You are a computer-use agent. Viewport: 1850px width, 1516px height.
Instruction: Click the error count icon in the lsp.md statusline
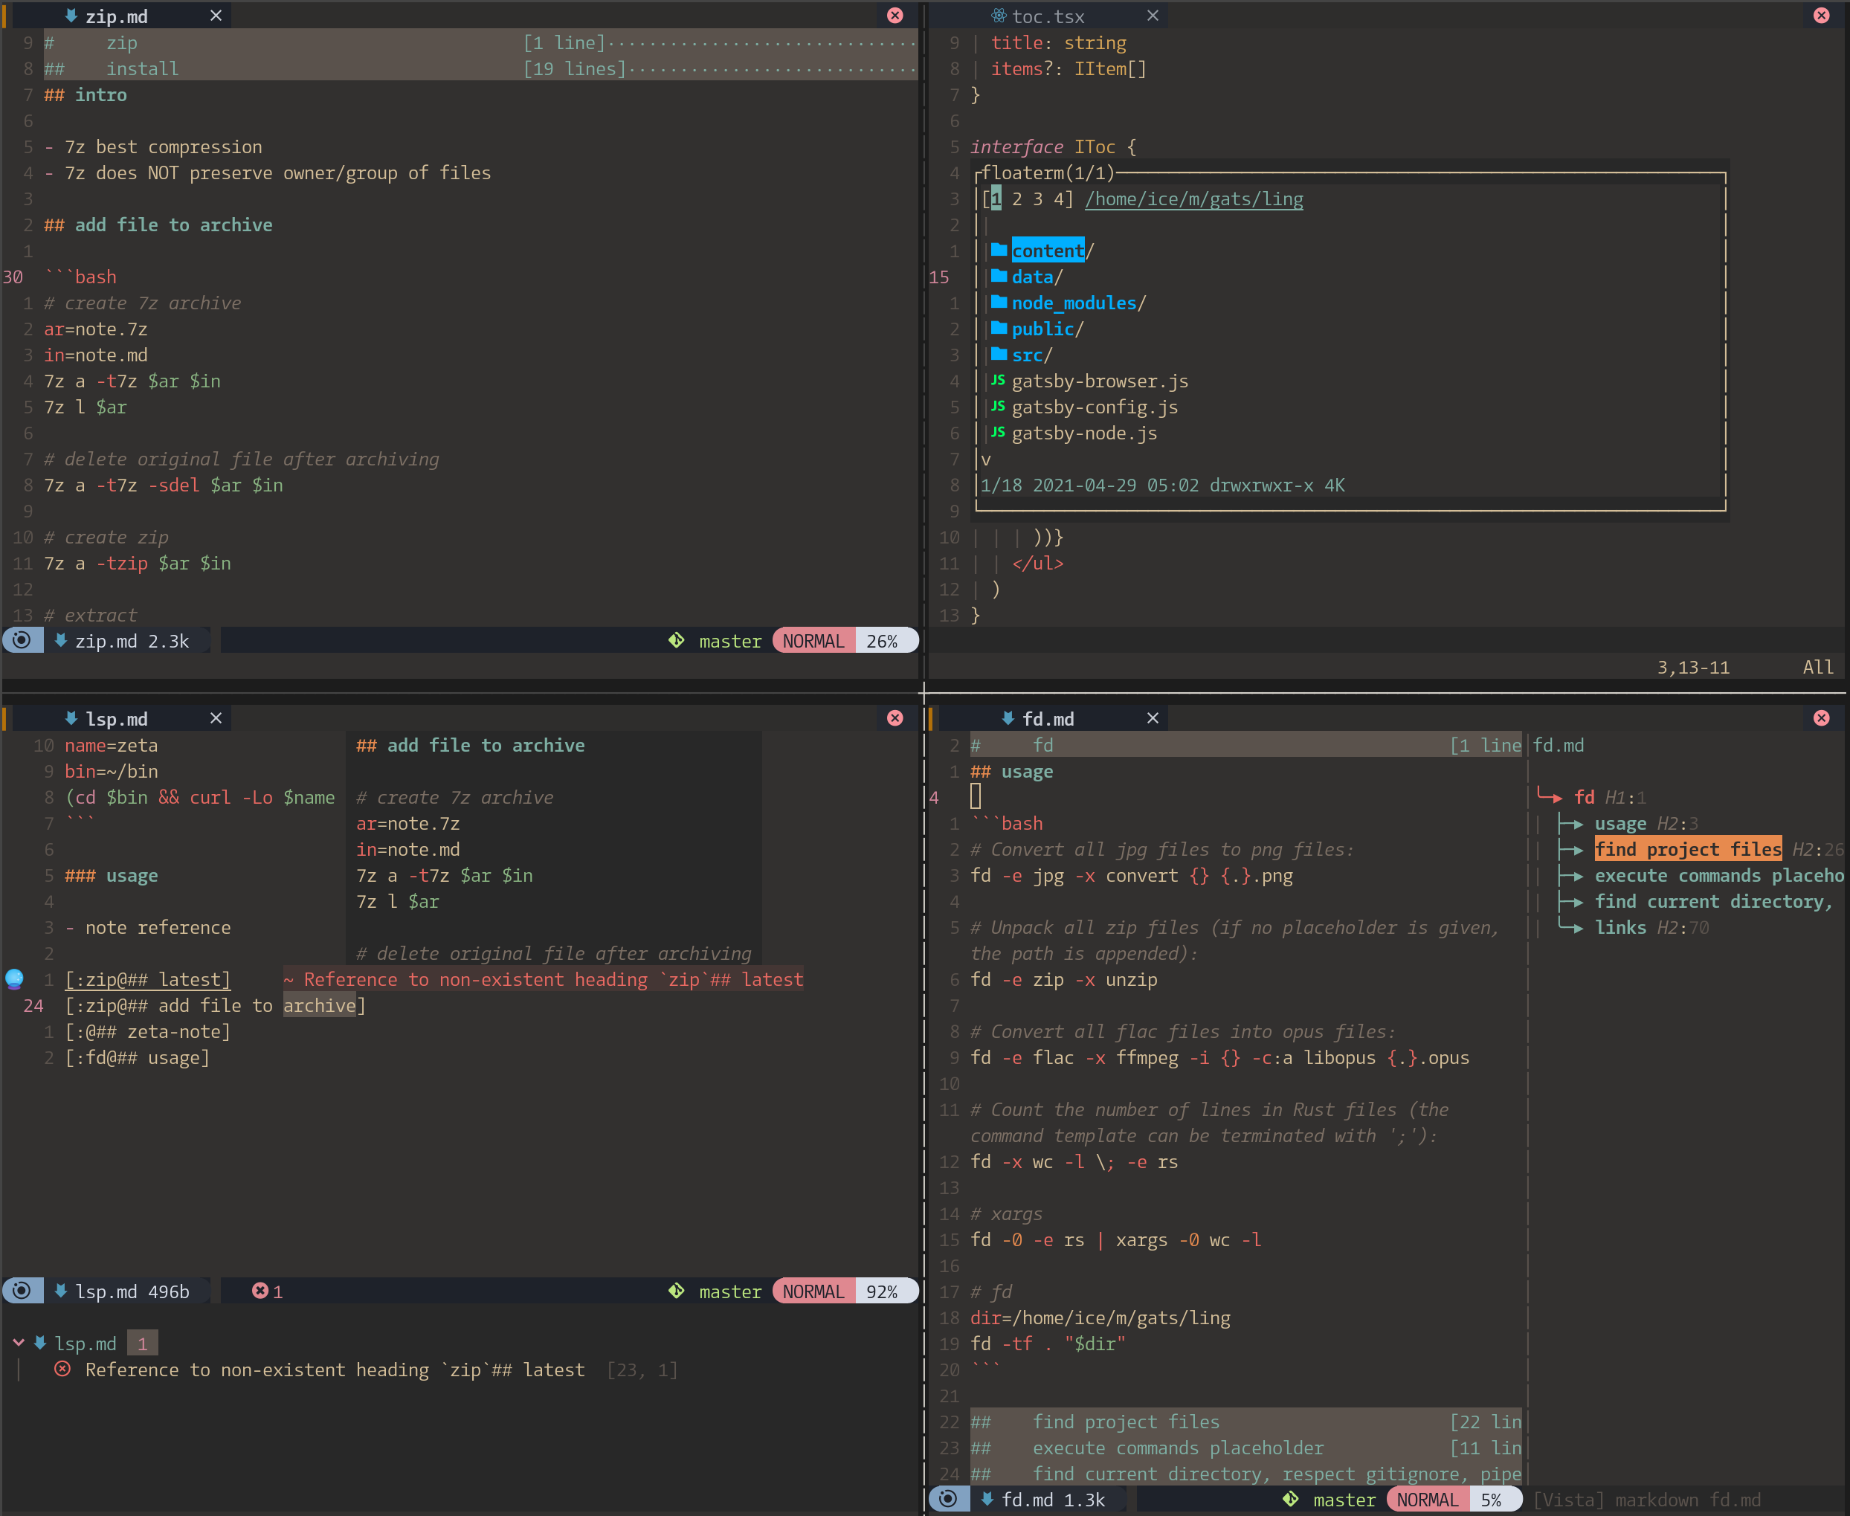coord(260,1290)
